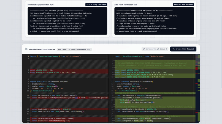Click the removed line const WINDOW_MS in left pane
Viewport: 222px width, 124px height.
(x=69, y=72)
